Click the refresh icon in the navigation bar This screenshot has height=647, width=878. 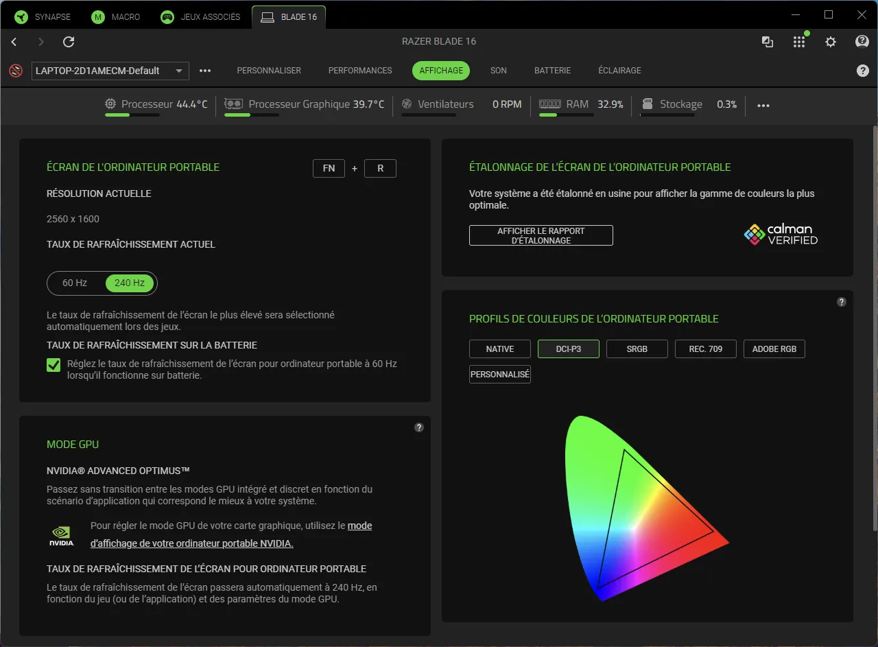(69, 42)
